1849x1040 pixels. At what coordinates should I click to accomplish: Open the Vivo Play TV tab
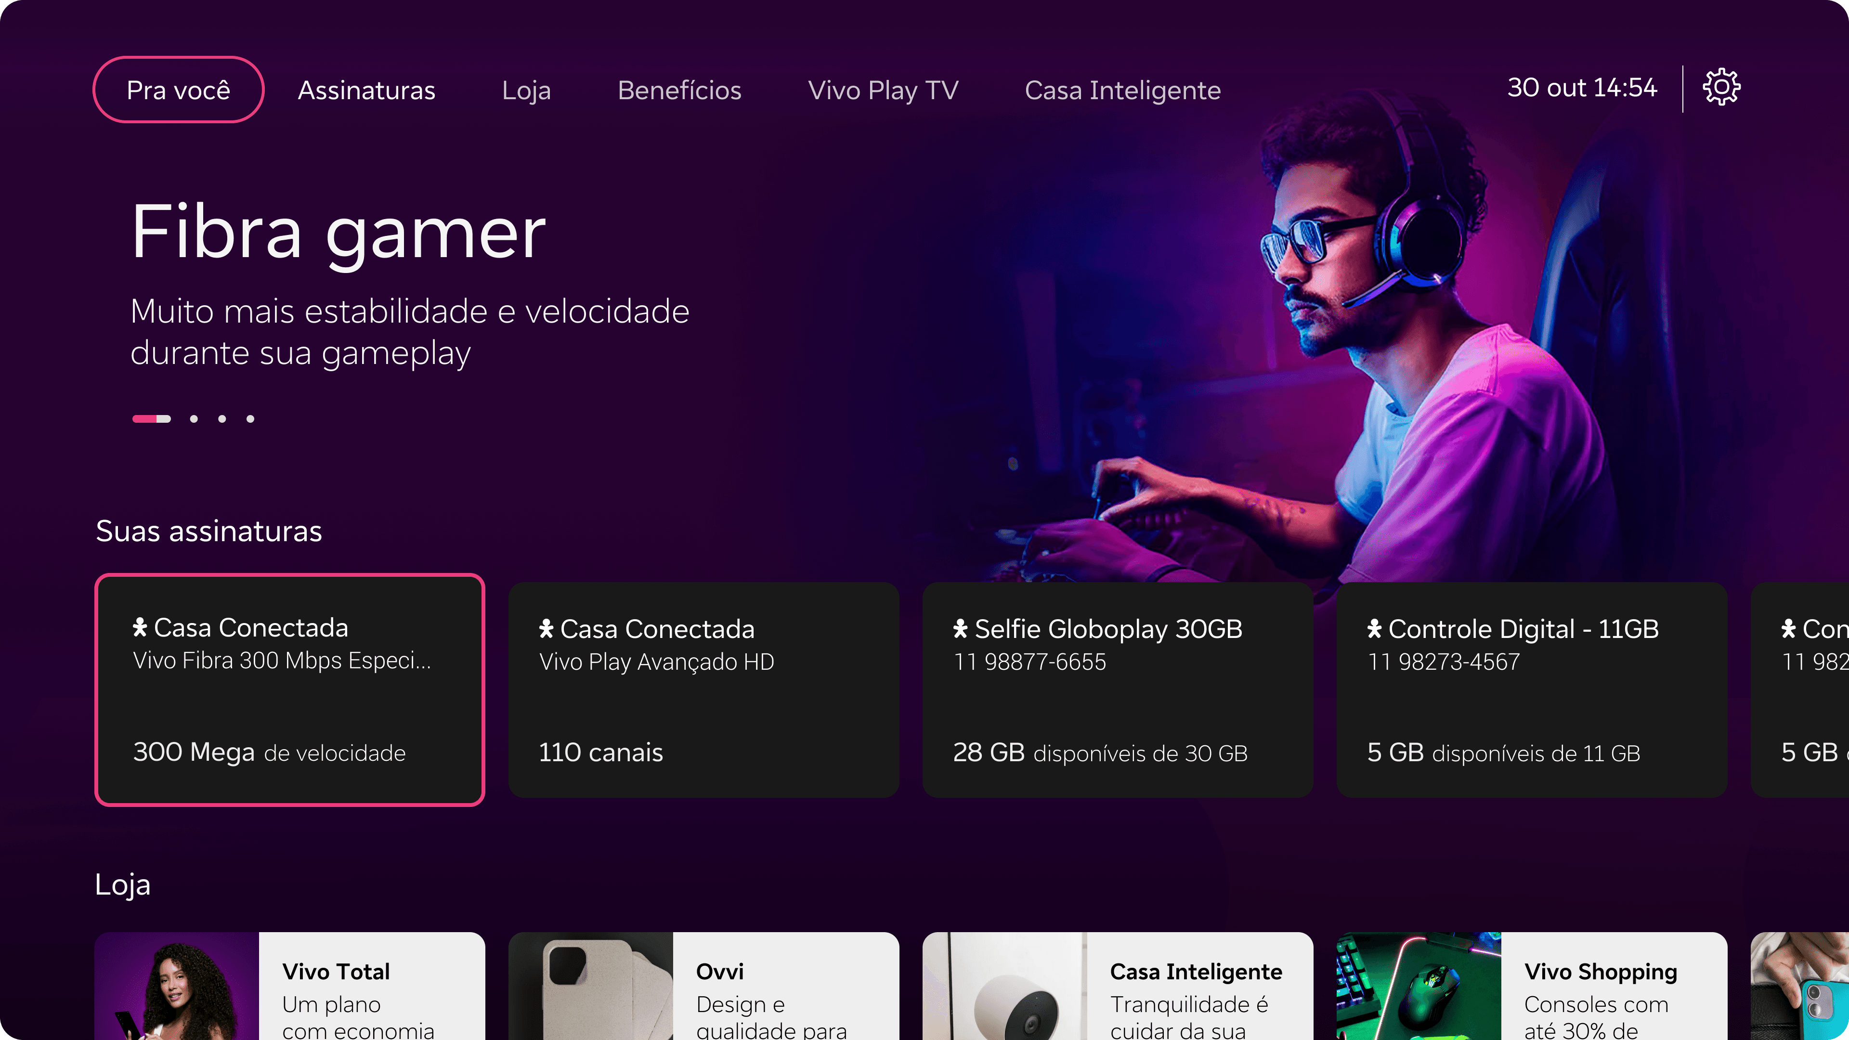pos(883,91)
